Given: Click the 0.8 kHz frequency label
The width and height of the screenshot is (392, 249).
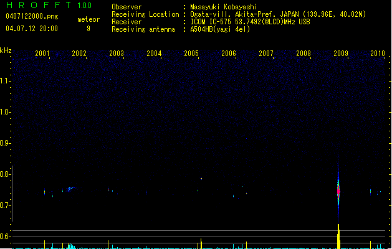Looking at the screenshot, I should (5, 174).
